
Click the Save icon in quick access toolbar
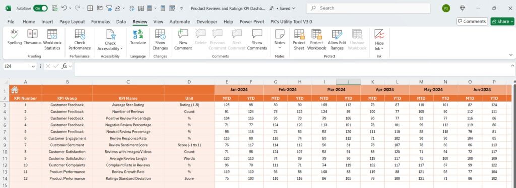click(55, 8)
